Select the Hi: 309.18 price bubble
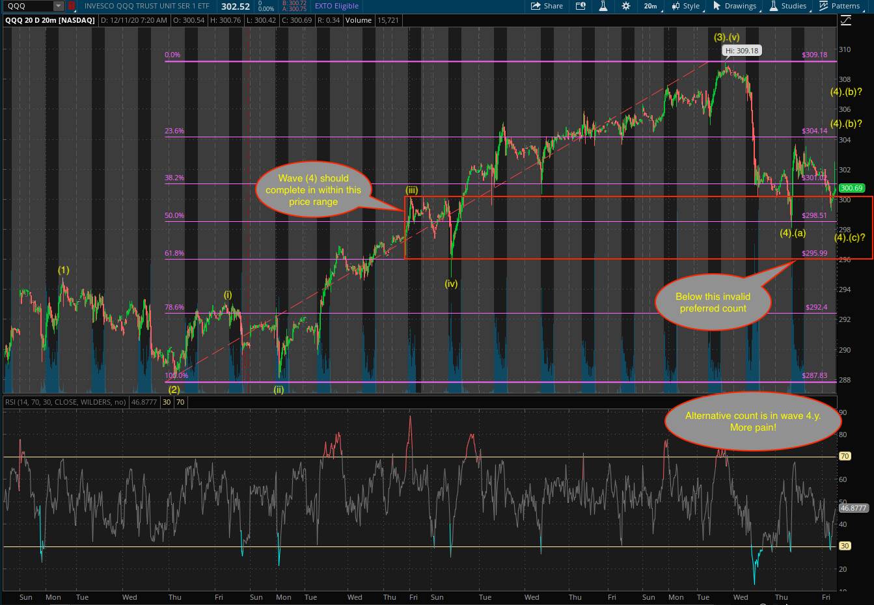Screen dimensions: 874x605 [741, 51]
